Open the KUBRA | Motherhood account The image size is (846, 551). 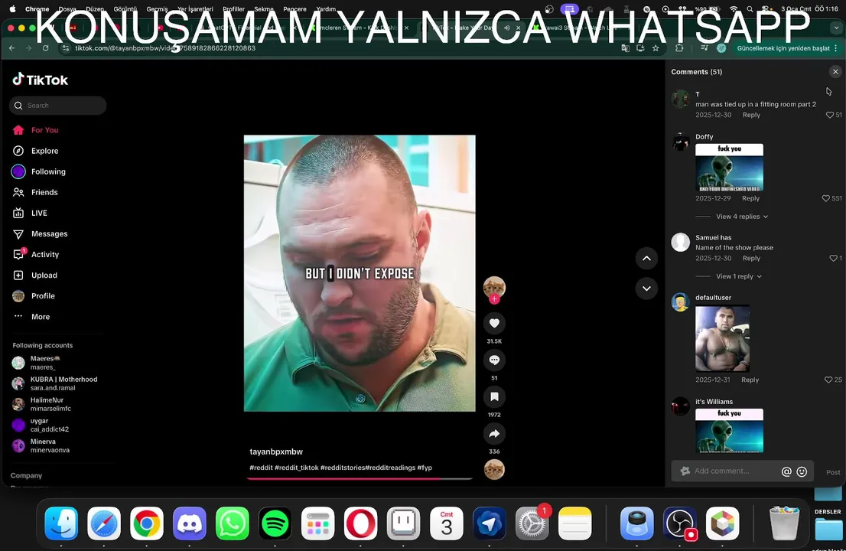pyautogui.click(x=54, y=383)
